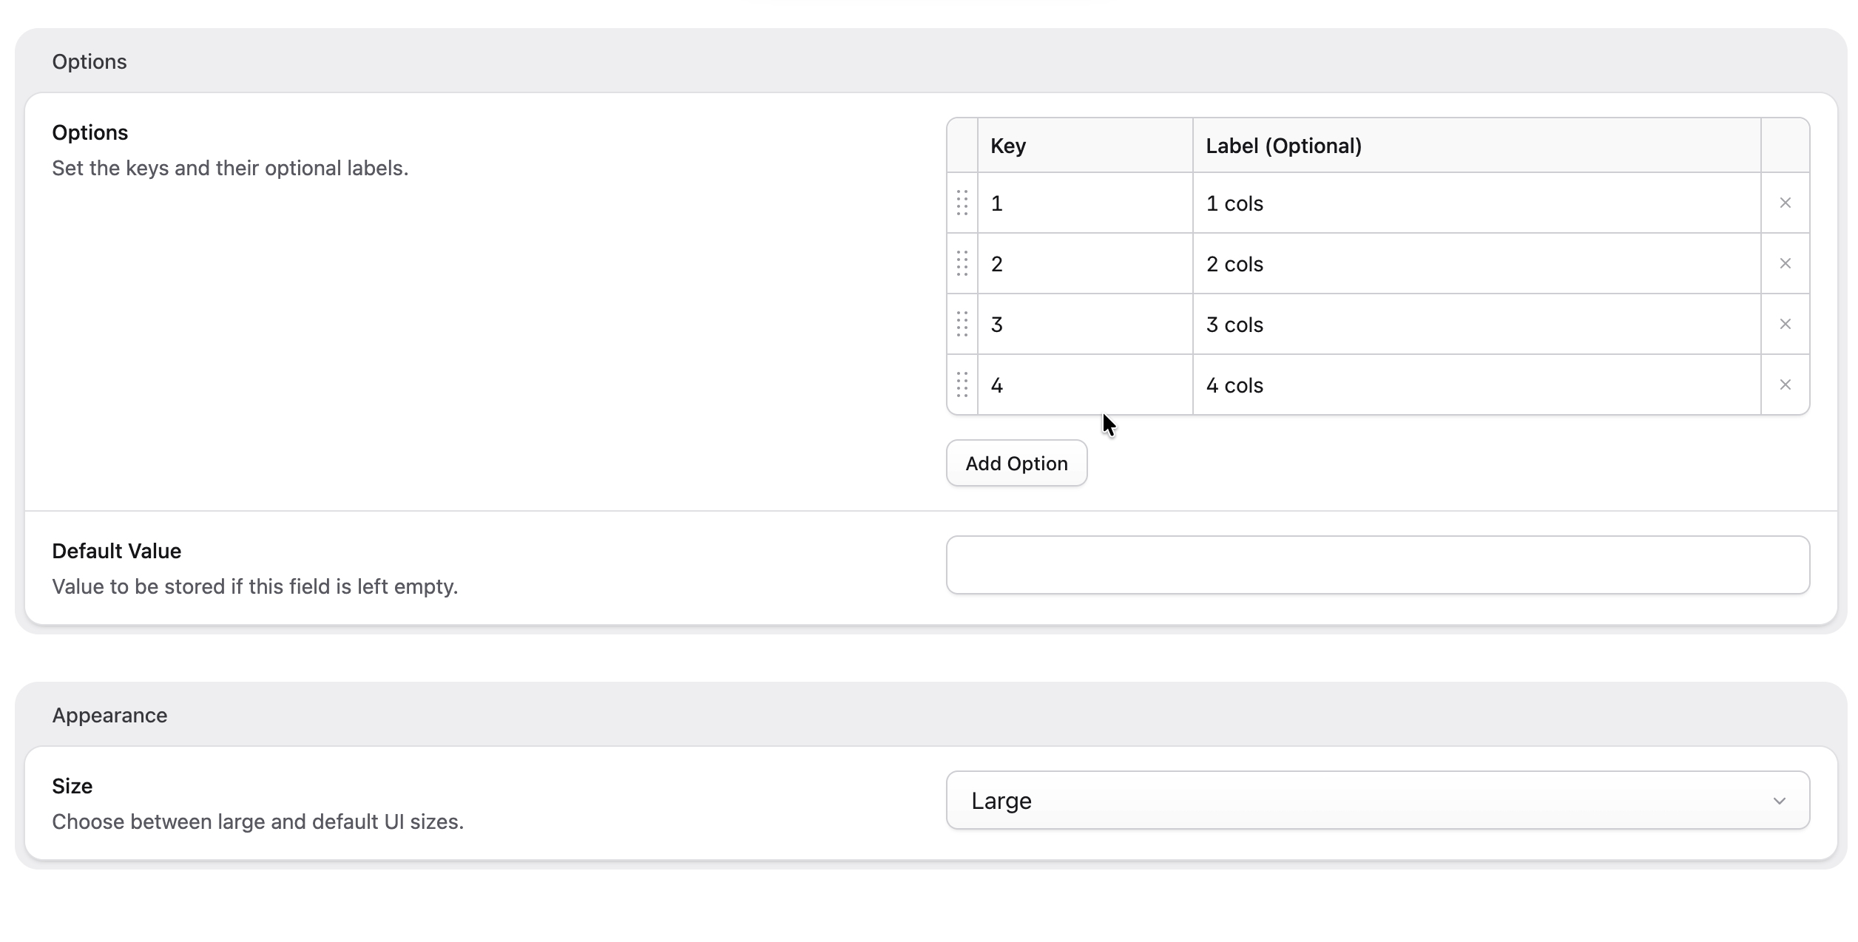1858x942 pixels.
Task: Edit the '2 cols' label field
Action: click(1476, 264)
